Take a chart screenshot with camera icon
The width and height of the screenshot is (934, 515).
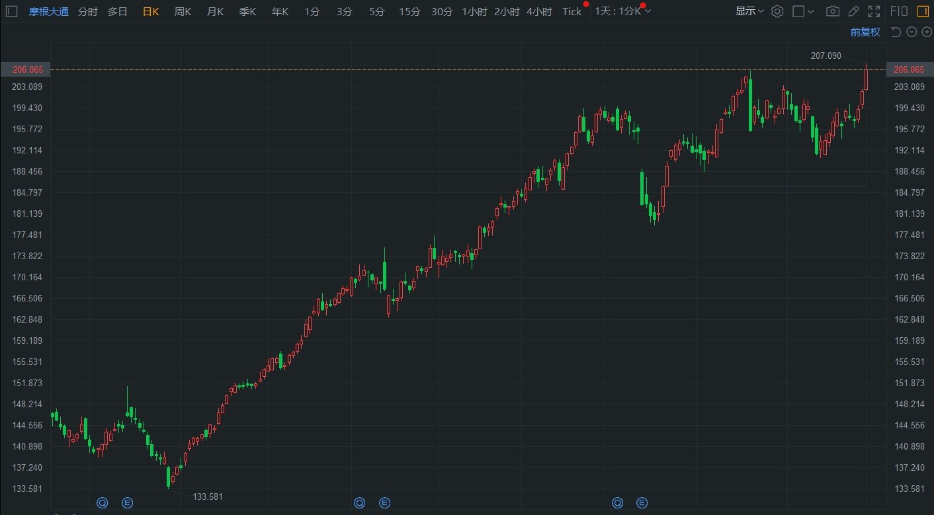[833, 11]
